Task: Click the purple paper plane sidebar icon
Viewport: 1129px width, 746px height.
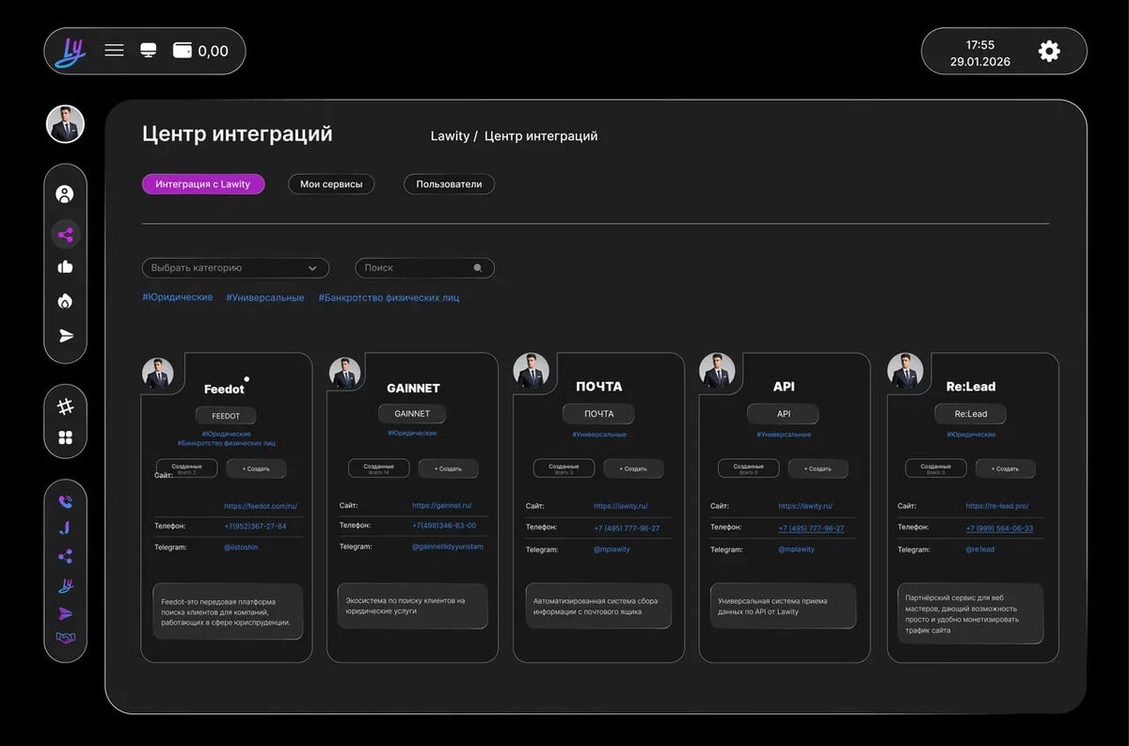Action: (65, 613)
